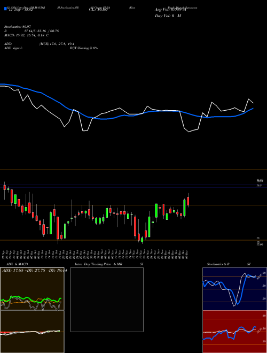
Task: Click the 09 Dec date axis label
Action: 187,254
